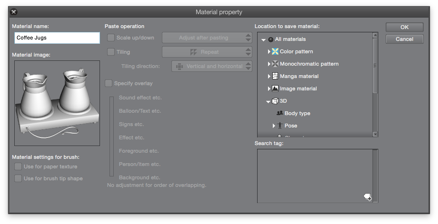Click the Image material icon
The height and width of the screenshot is (224, 438).
pos(275,88)
